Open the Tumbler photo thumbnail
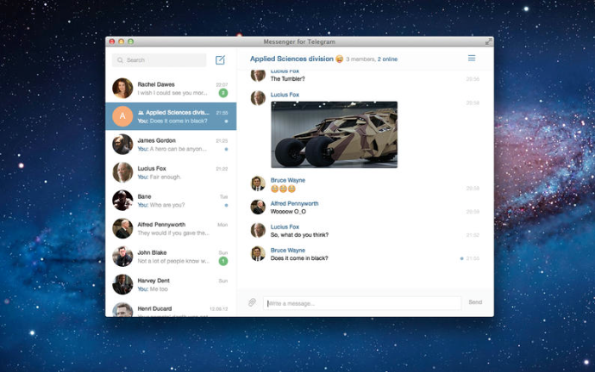 tap(334, 134)
